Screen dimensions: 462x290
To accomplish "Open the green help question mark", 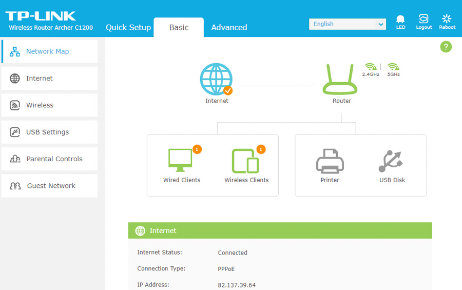I will (x=446, y=47).
